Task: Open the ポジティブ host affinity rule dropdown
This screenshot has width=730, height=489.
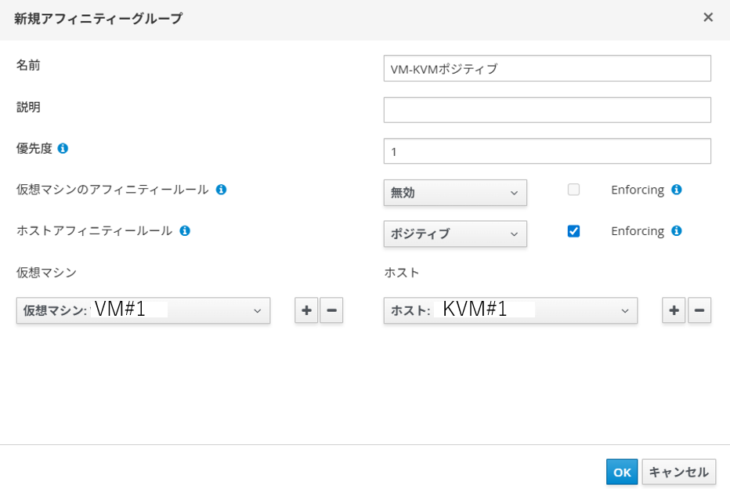Action: [455, 234]
